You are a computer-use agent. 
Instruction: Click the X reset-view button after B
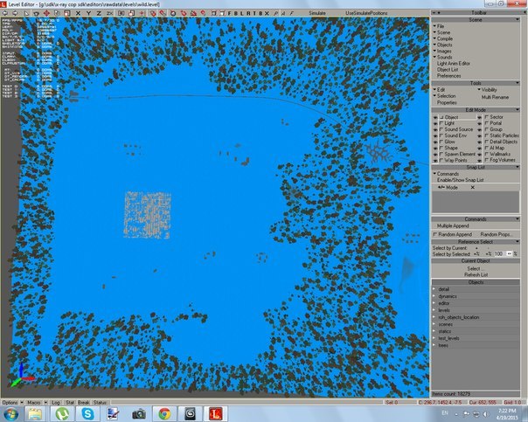(267, 13)
